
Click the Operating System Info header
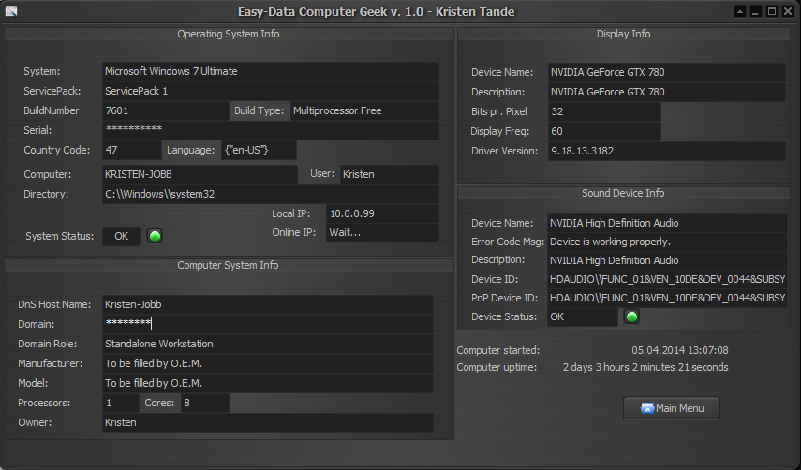(229, 35)
